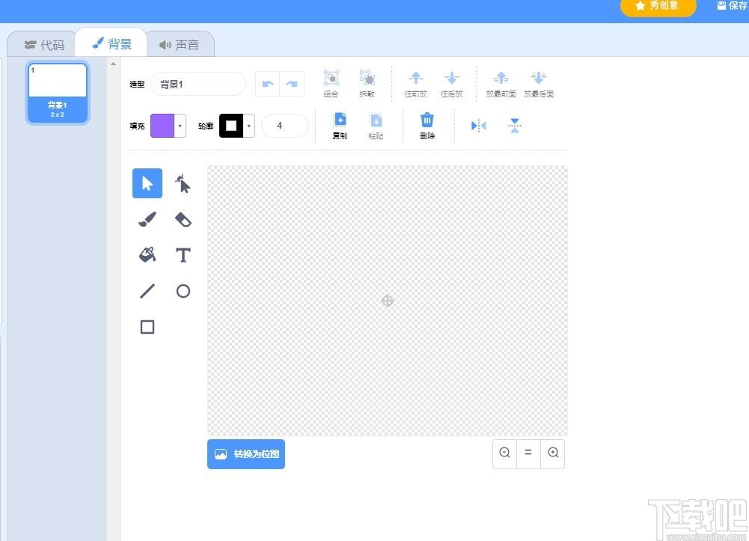Viewport: 749px width, 541px height.
Task: Select the Circle tool
Action: point(183,291)
